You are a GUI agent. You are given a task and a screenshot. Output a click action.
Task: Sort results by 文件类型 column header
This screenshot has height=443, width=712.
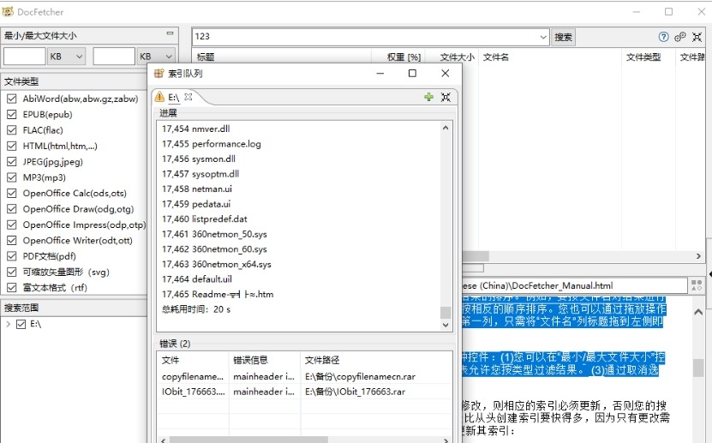click(x=643, y=57)
